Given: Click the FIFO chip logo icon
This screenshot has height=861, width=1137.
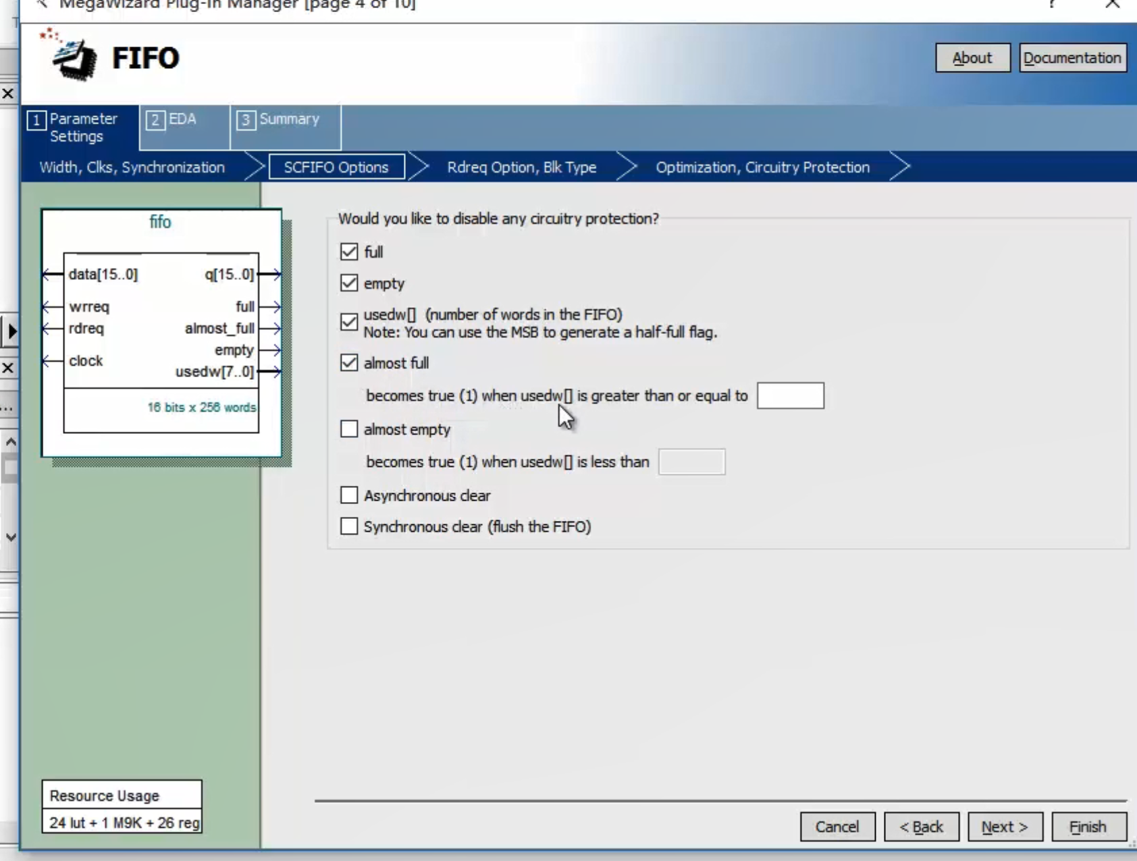Looking at the screenshot, I should point(71,56).
